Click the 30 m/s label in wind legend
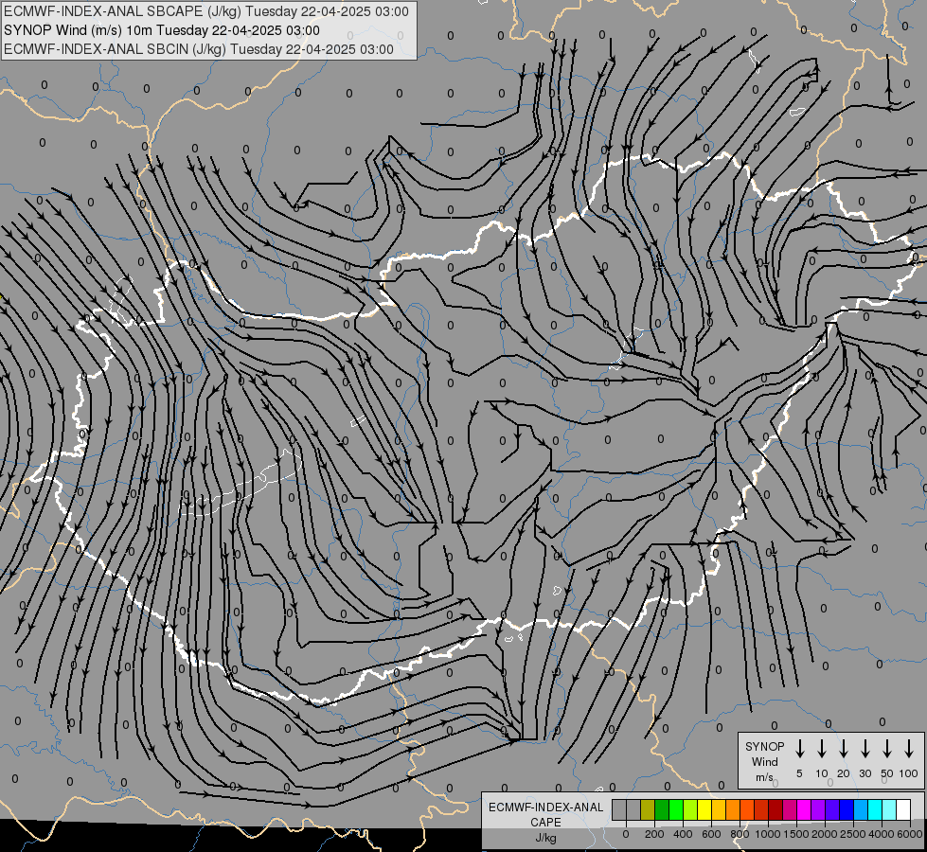This screenshot has height=852, width=927. pos(865,773)
